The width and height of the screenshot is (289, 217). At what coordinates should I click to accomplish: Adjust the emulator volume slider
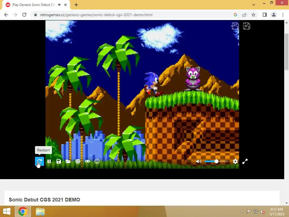(216, 161)
